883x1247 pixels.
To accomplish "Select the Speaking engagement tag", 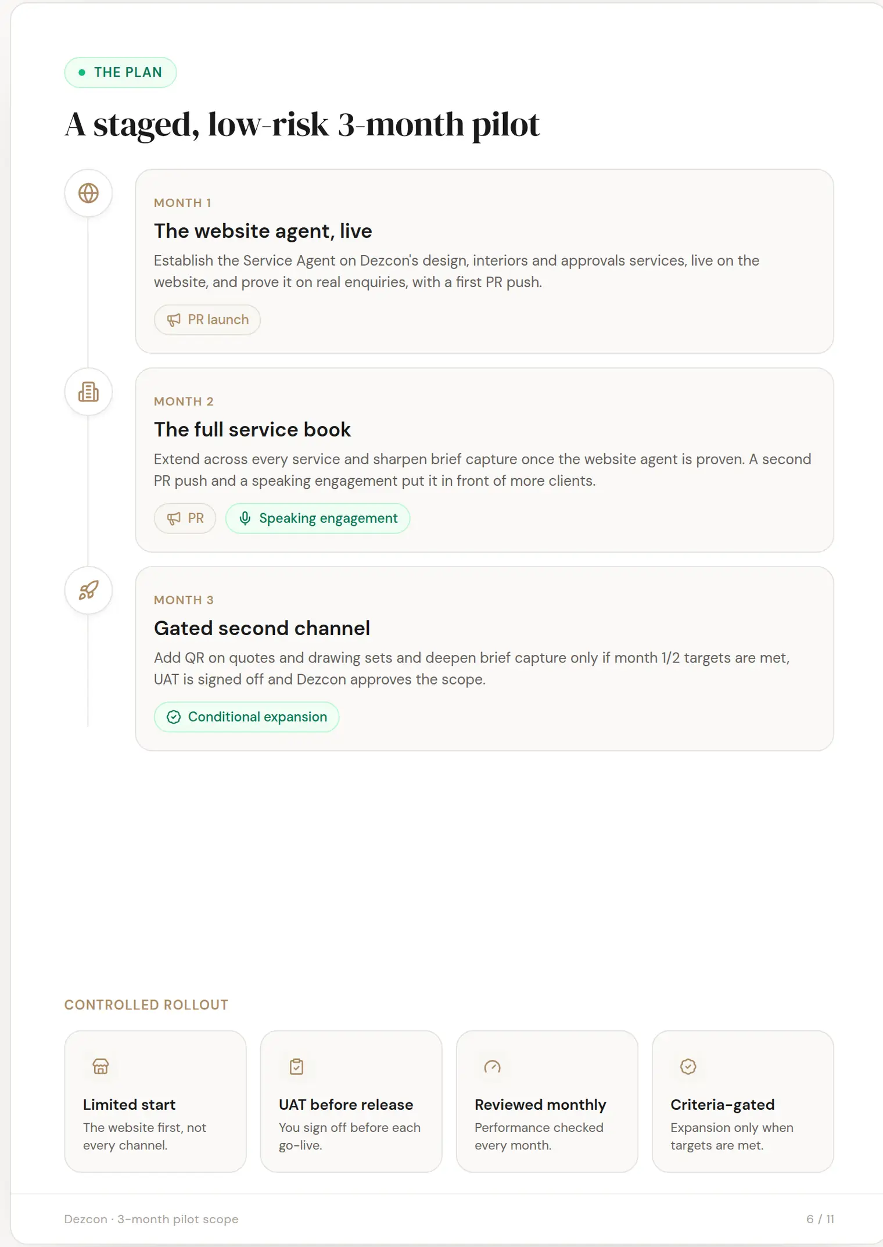I will point(318,518).
